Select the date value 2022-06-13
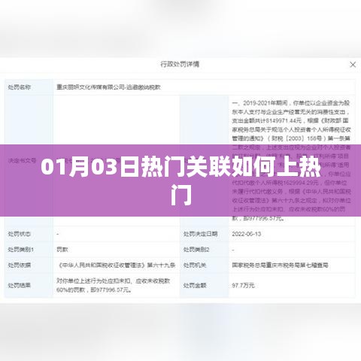The image size is (361, 361). tap(247, 234)
